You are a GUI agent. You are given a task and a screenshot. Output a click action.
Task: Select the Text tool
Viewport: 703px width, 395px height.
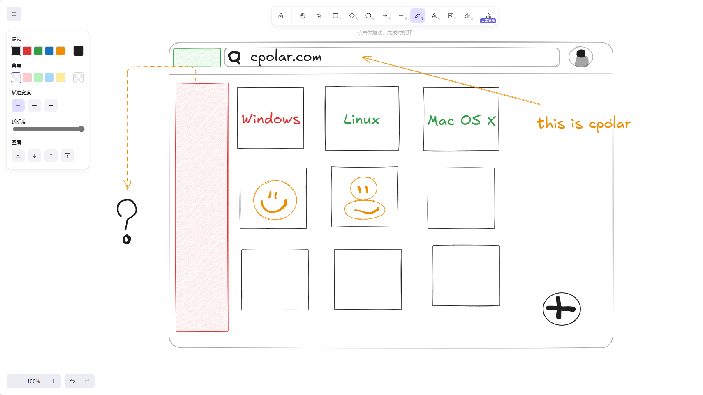434,16
